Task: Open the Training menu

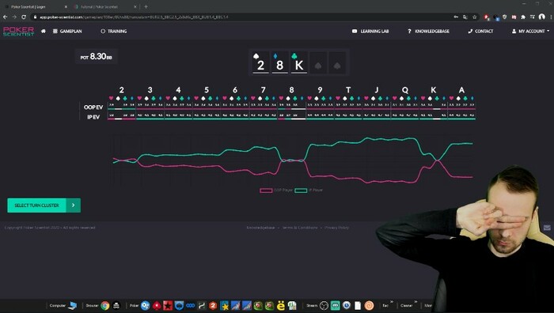Action: pos(114,31)
